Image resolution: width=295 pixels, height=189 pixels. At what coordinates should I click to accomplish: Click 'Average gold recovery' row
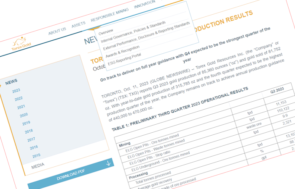click(155, 184)
